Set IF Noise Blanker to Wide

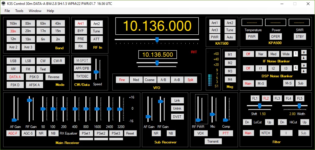(286, 54)
